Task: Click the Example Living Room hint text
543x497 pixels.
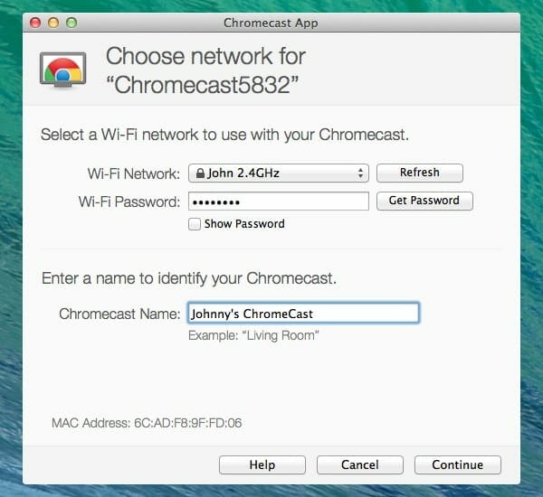Action: 253,335
